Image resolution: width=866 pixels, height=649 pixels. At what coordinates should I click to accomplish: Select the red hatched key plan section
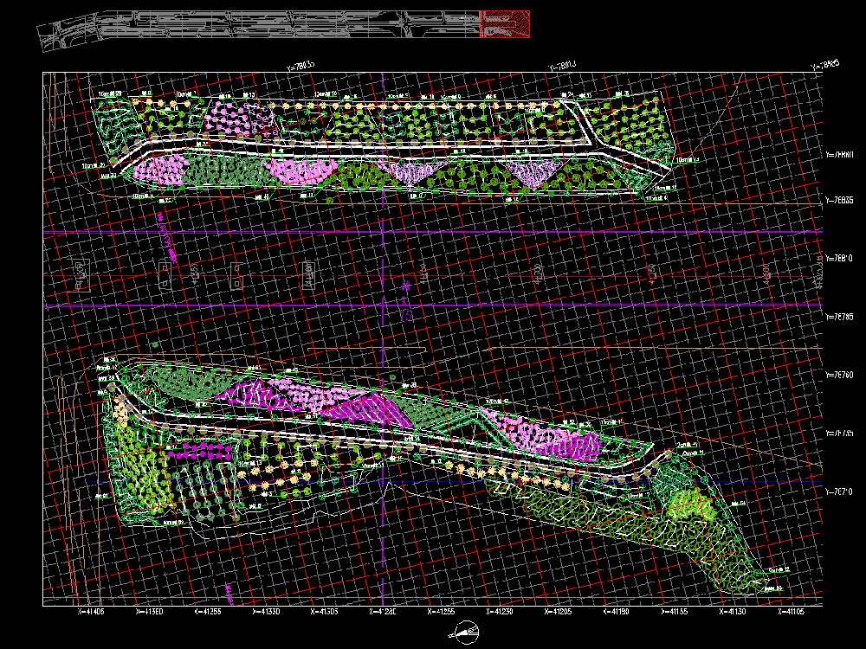(x=505, y=24)
